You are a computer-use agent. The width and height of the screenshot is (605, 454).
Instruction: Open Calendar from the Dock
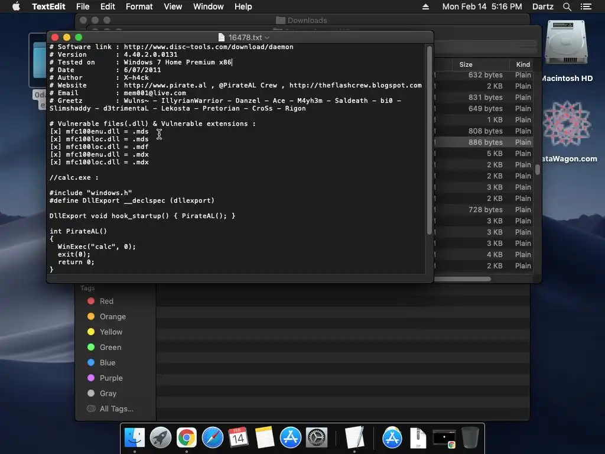(238, 438)
